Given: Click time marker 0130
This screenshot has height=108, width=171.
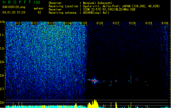Looking at the screenshot, I should [x=165, y=23].
